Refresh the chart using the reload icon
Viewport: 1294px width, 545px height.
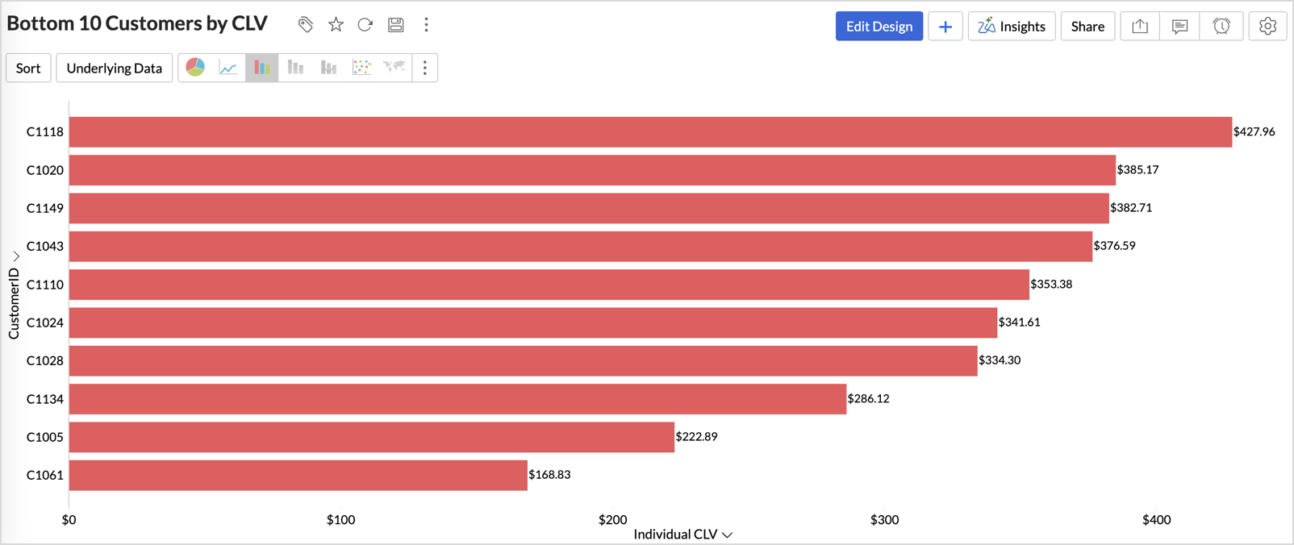[365, 25]
